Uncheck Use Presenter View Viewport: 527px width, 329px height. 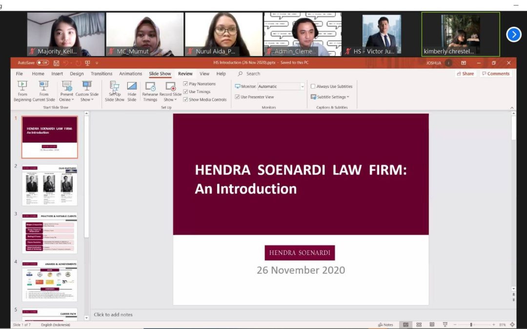coord(237,96)
